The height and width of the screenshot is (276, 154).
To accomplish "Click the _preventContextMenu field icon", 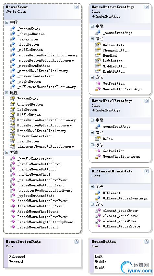I will tap(12, 76).
